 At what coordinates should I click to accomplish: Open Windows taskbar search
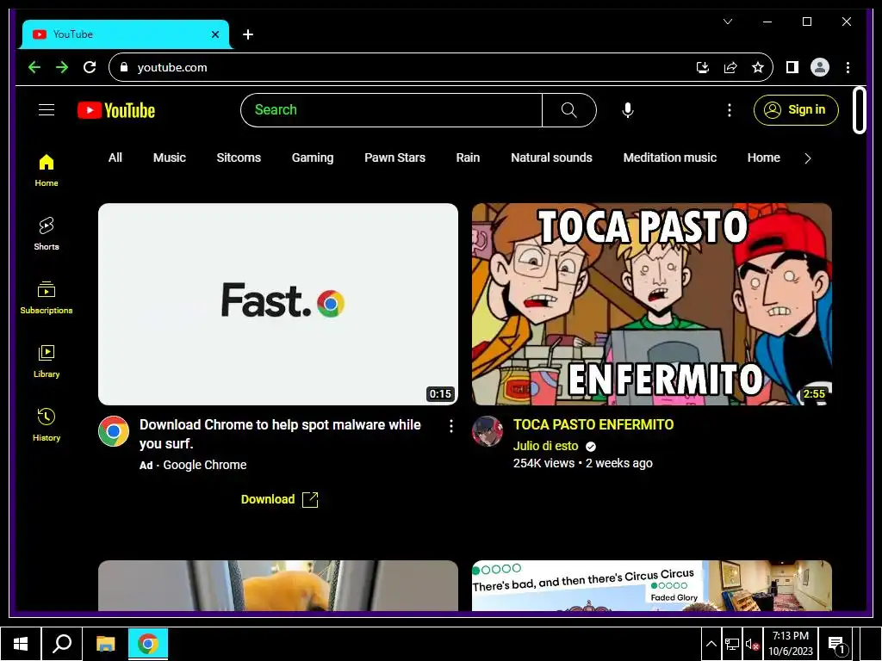[x=62, y=644]
